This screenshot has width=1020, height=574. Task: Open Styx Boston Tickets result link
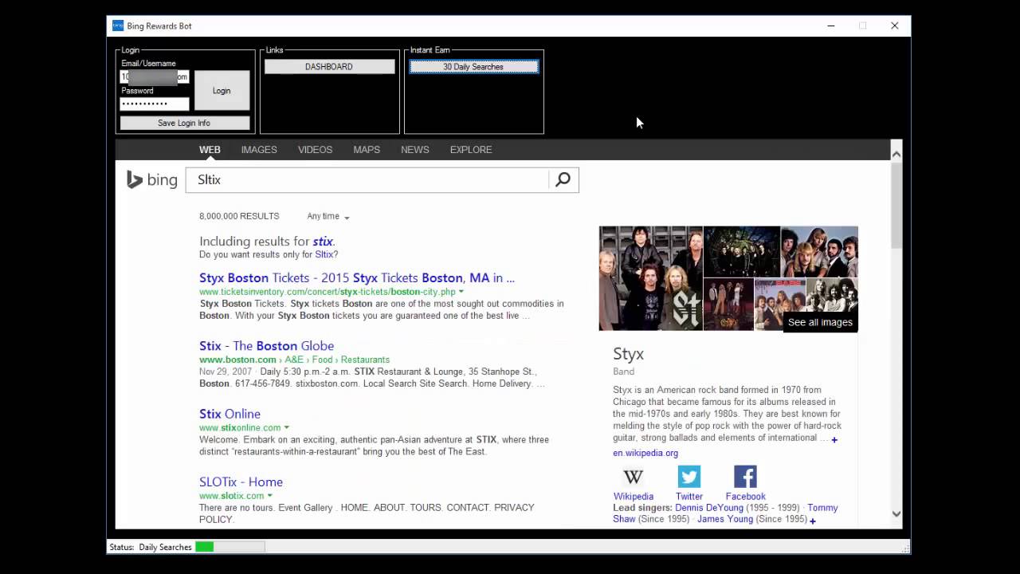pyautogui.click(x=357, y=278)
